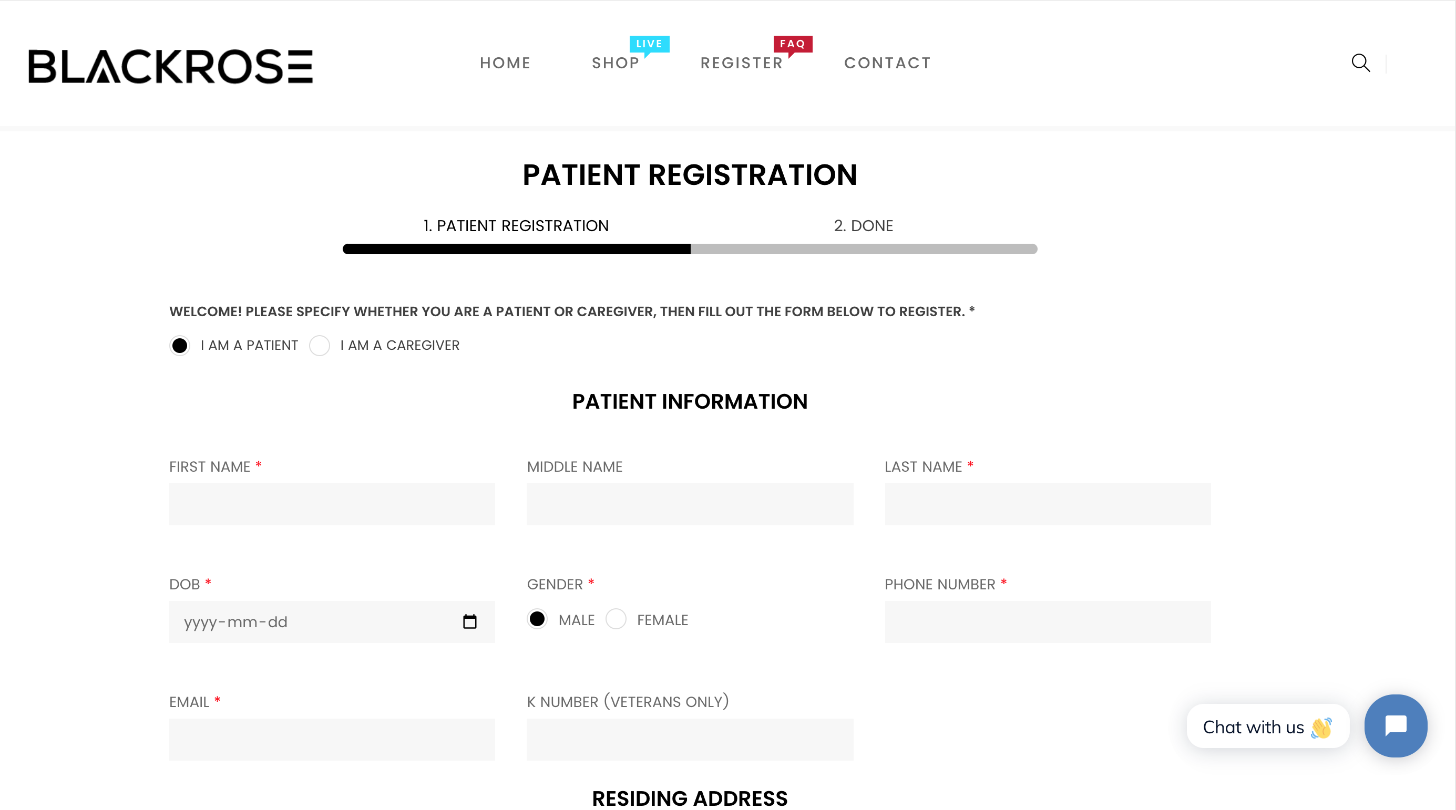Viewport: 1456px width, 810px height.
Task: Focus the Phone Number input field
Action: [1048, 621]
